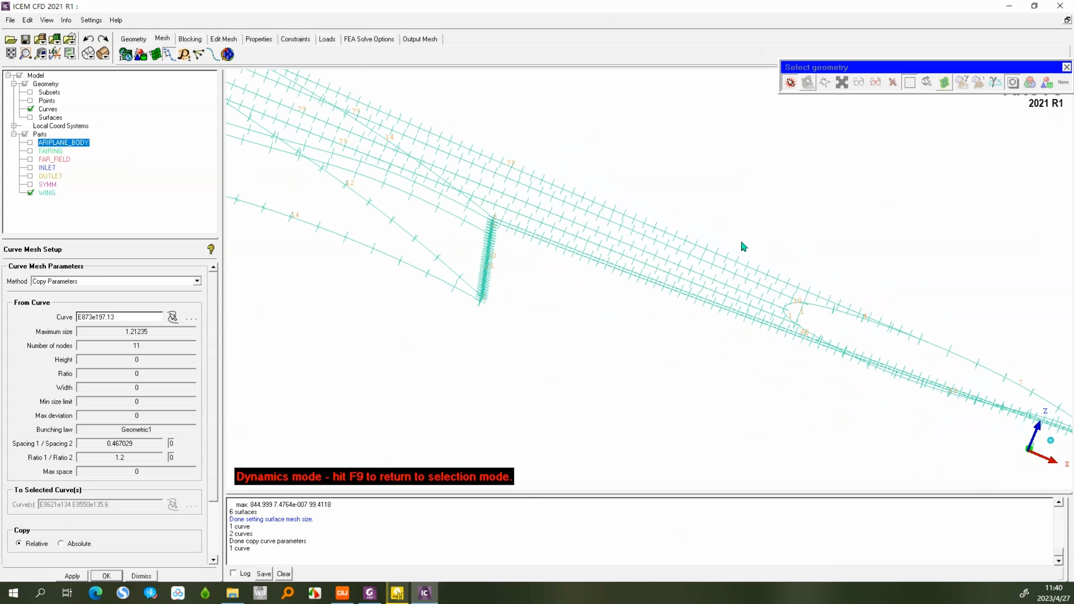Click the Curve Mesh Setup help lightbulb
Image resolution: width=1074 pixels, height=604 pixels.
coord(211,249)
